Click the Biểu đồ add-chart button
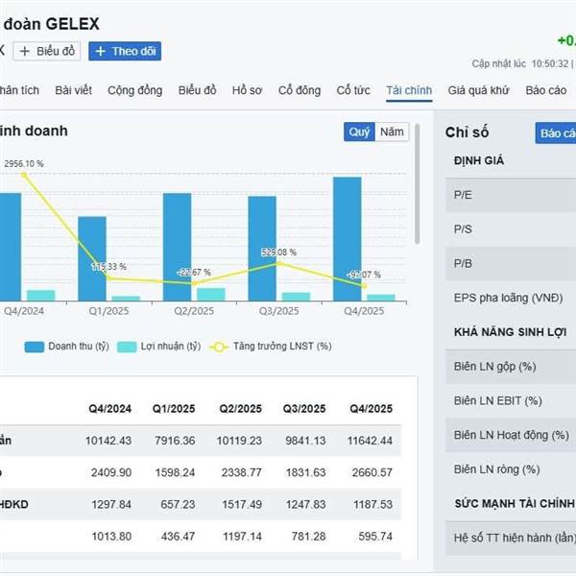Image resolution: width=576 pixels, height=576 pixels. [x=47, y=51]
